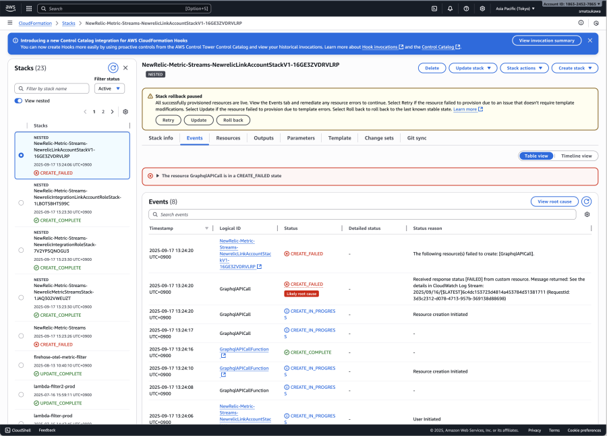Dismiss the Hooks info banner
This screenshot has width=607, height=436.
pos(590,40)
